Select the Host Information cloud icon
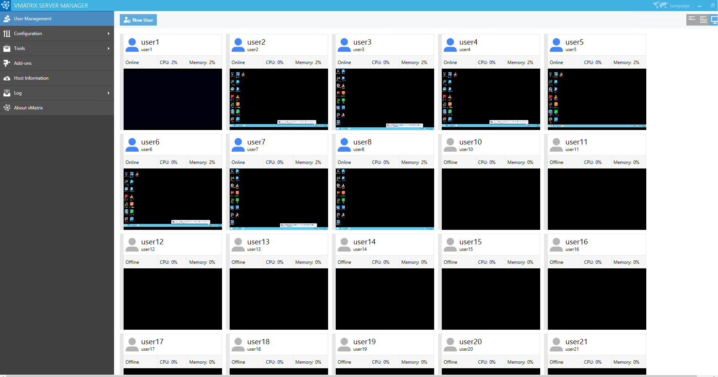Image resolution: width=718 pixels, height=377 pixels. 7,78
